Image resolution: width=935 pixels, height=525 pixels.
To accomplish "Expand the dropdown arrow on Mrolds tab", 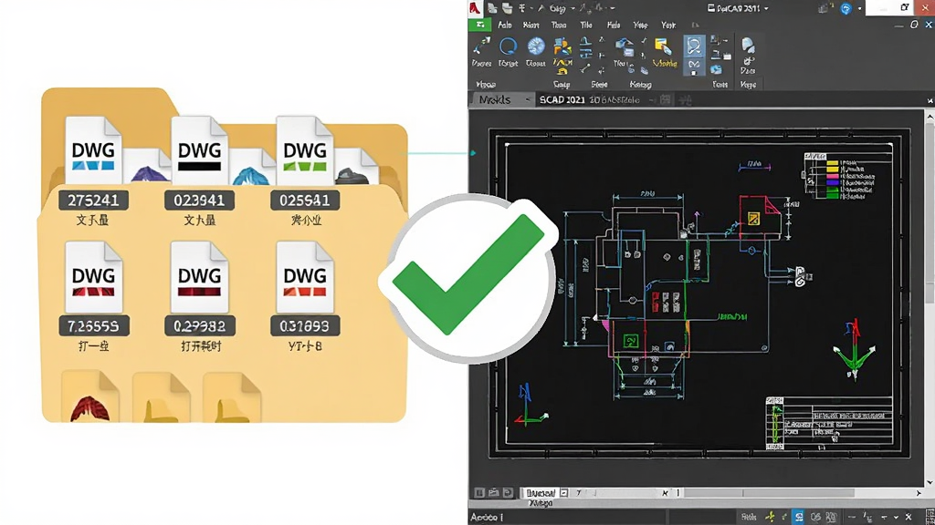I will [x=528, y=100].
